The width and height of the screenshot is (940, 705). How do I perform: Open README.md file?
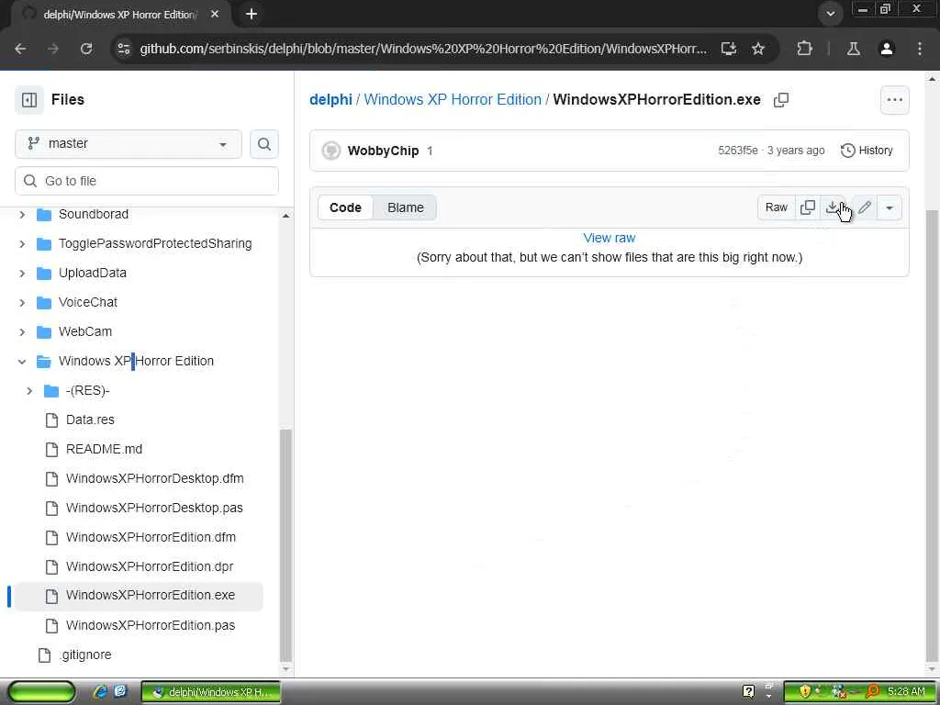tap(104, 449)
